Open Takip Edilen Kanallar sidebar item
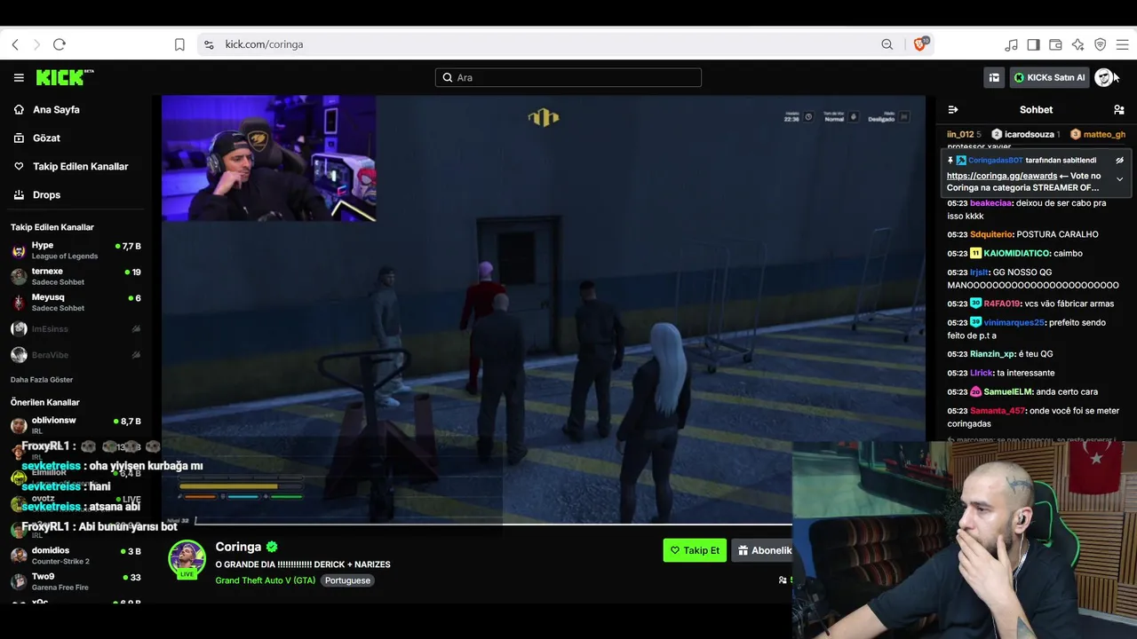1137x639 pixels. (78, 167)
